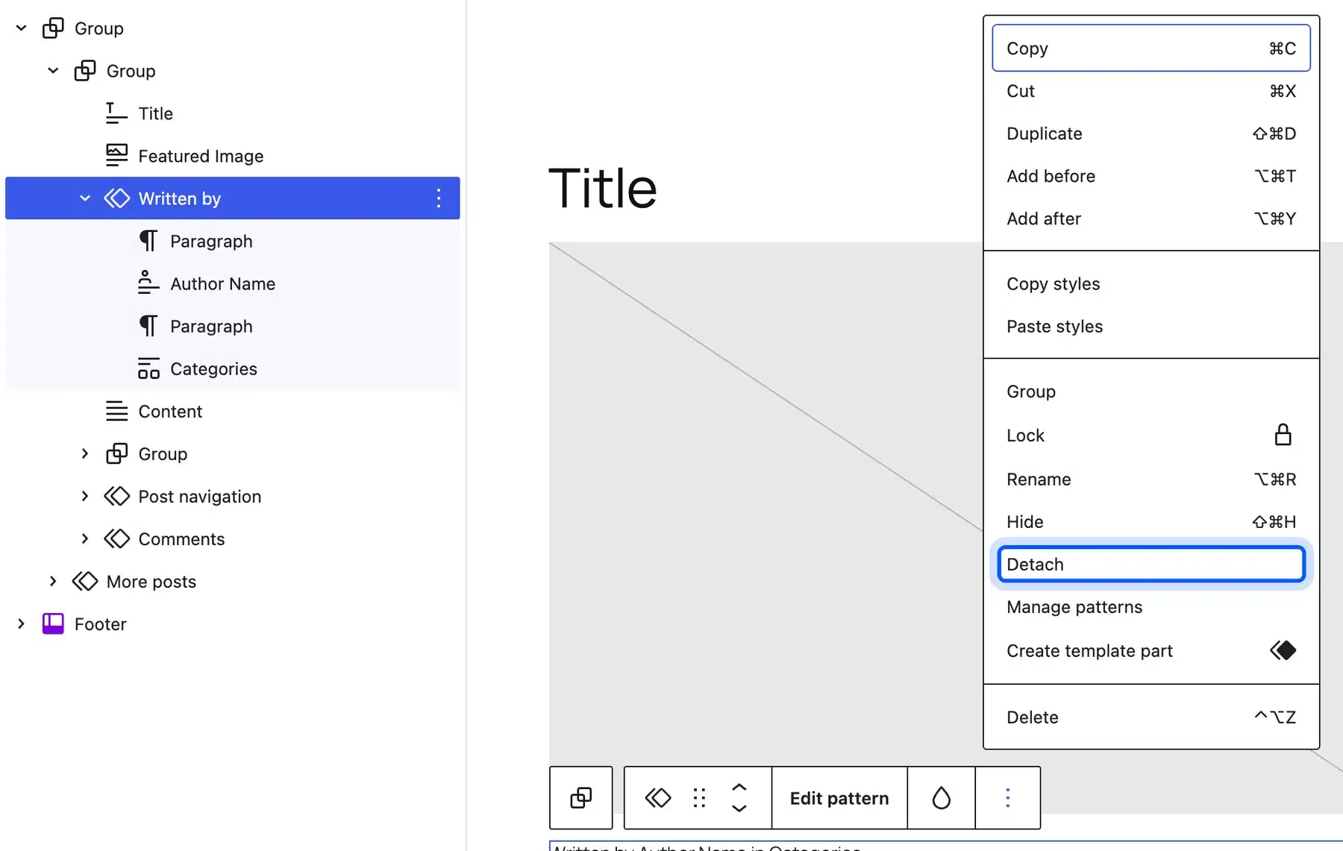Choose Rename from the menu

[x=1151, y=480]
